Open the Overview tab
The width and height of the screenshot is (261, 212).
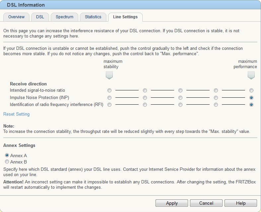16,17
